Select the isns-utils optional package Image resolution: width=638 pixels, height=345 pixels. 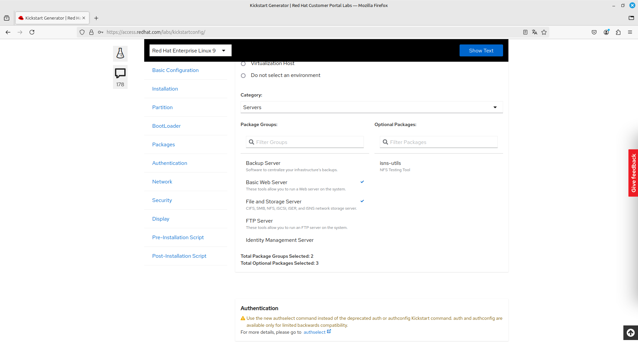point(439,166)
